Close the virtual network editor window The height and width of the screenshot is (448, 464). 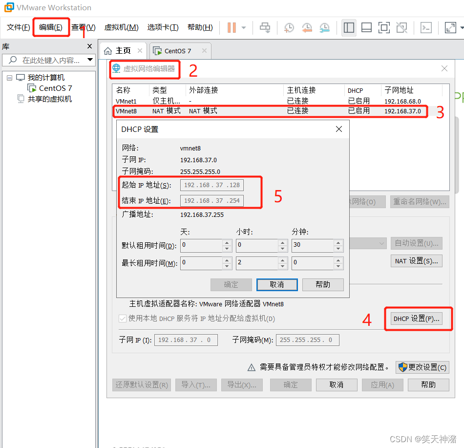444,69
